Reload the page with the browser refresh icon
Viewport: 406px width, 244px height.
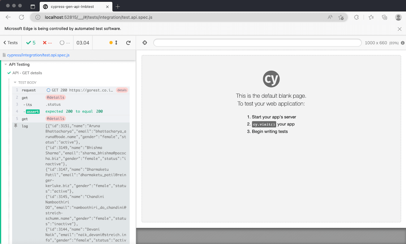[22, 17]
